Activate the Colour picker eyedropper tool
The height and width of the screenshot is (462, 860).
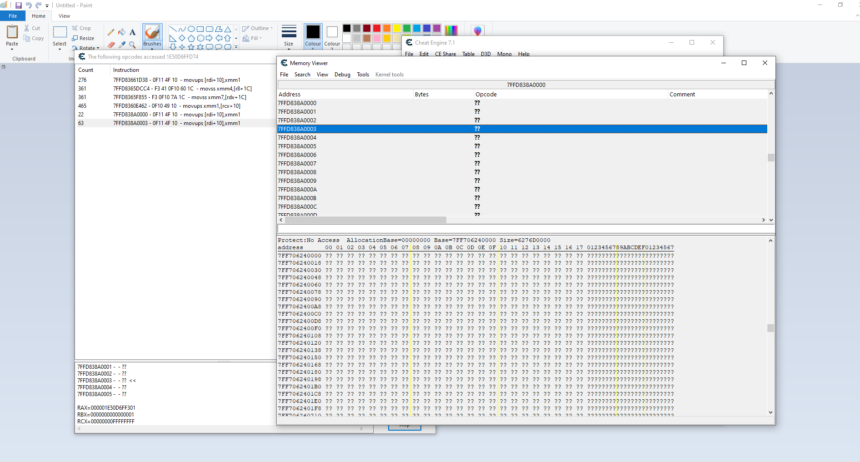coord(122,45)
